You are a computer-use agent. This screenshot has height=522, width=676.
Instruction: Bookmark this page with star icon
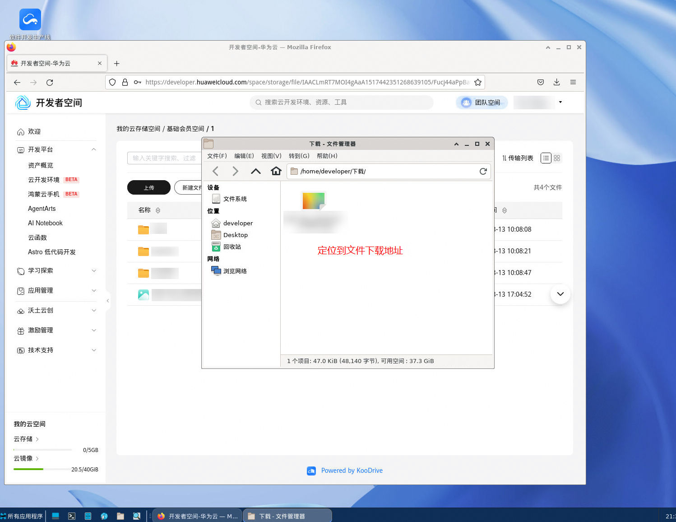pos(478,82)
